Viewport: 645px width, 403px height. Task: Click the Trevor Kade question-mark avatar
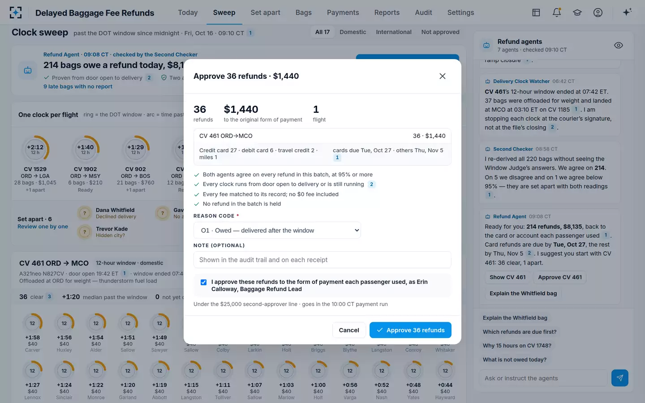pyautogui.click(x=85, y=232)
